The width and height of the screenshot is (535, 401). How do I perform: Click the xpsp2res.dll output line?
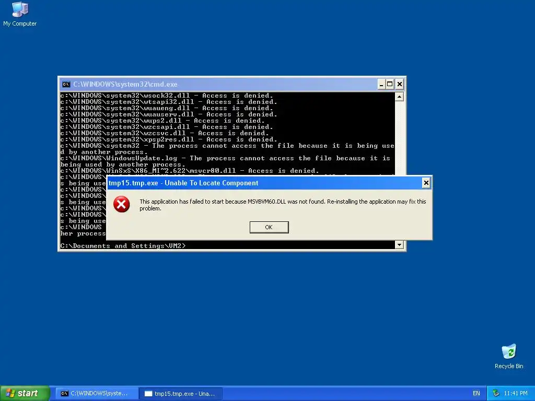[x=169, y=139]
